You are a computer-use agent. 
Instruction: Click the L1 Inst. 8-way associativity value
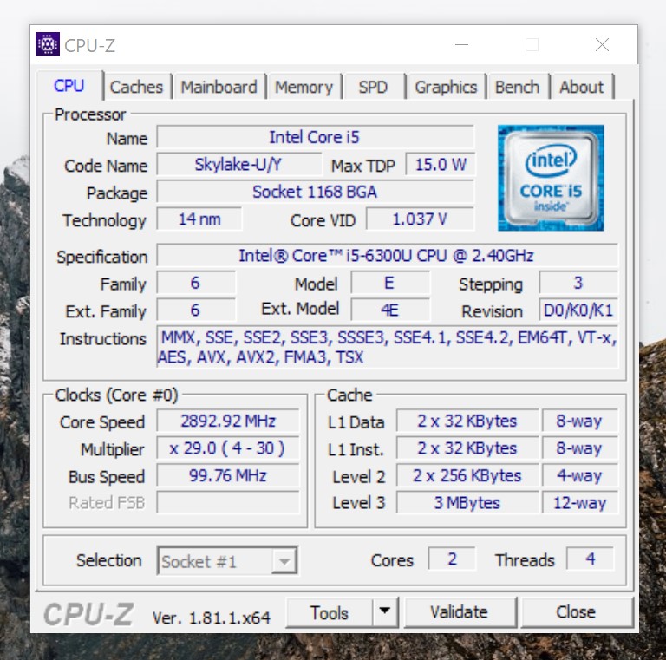point(580,448)
